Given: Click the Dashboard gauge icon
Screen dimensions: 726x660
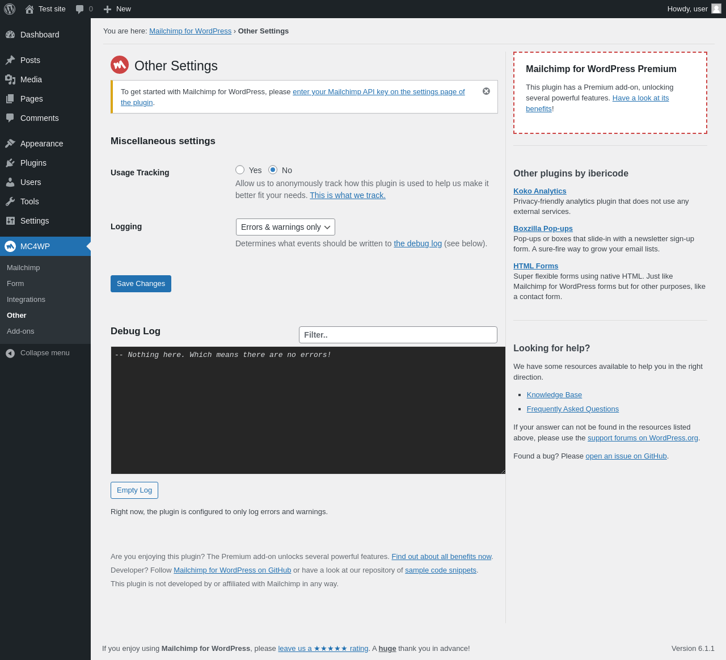Looking at the screenshot, I should (10, 35).
